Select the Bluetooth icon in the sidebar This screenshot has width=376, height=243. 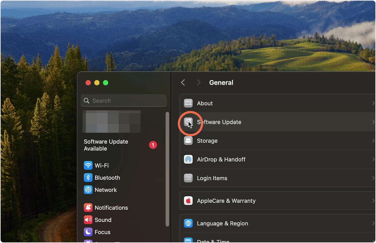tap(88, 178)
